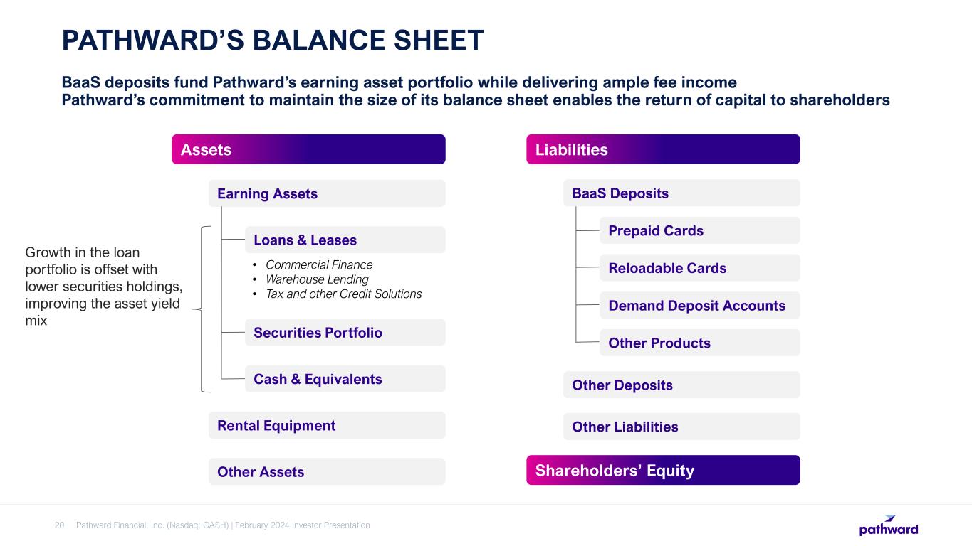Click the Pathward logo icon
The width and height of the screenshot is (972, 546).
click(x=889, y=525)
